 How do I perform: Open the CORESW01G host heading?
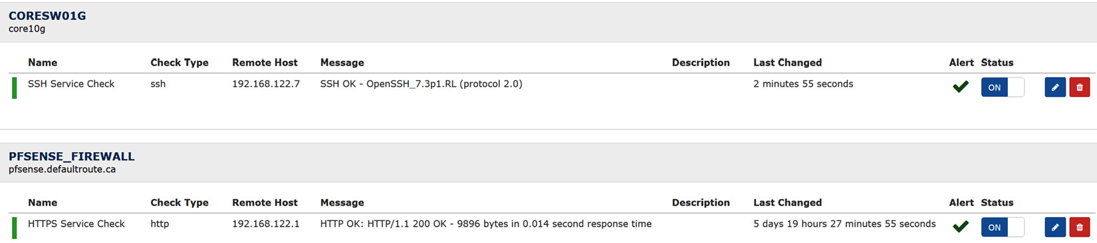[x=47, y=16]
